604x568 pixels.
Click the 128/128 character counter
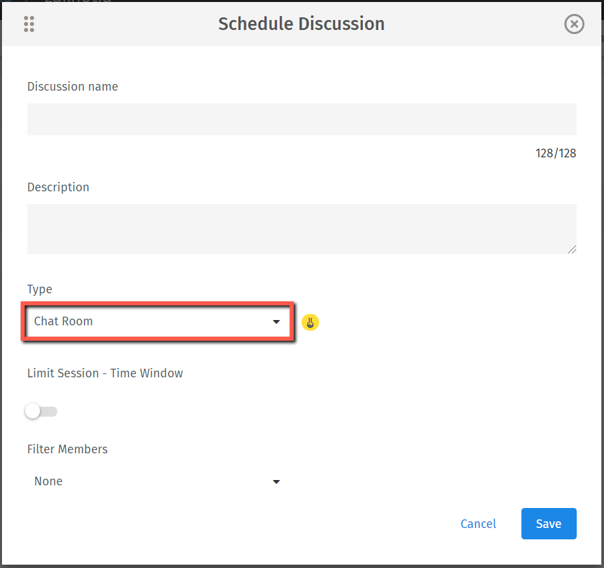[x=555, y=153]
